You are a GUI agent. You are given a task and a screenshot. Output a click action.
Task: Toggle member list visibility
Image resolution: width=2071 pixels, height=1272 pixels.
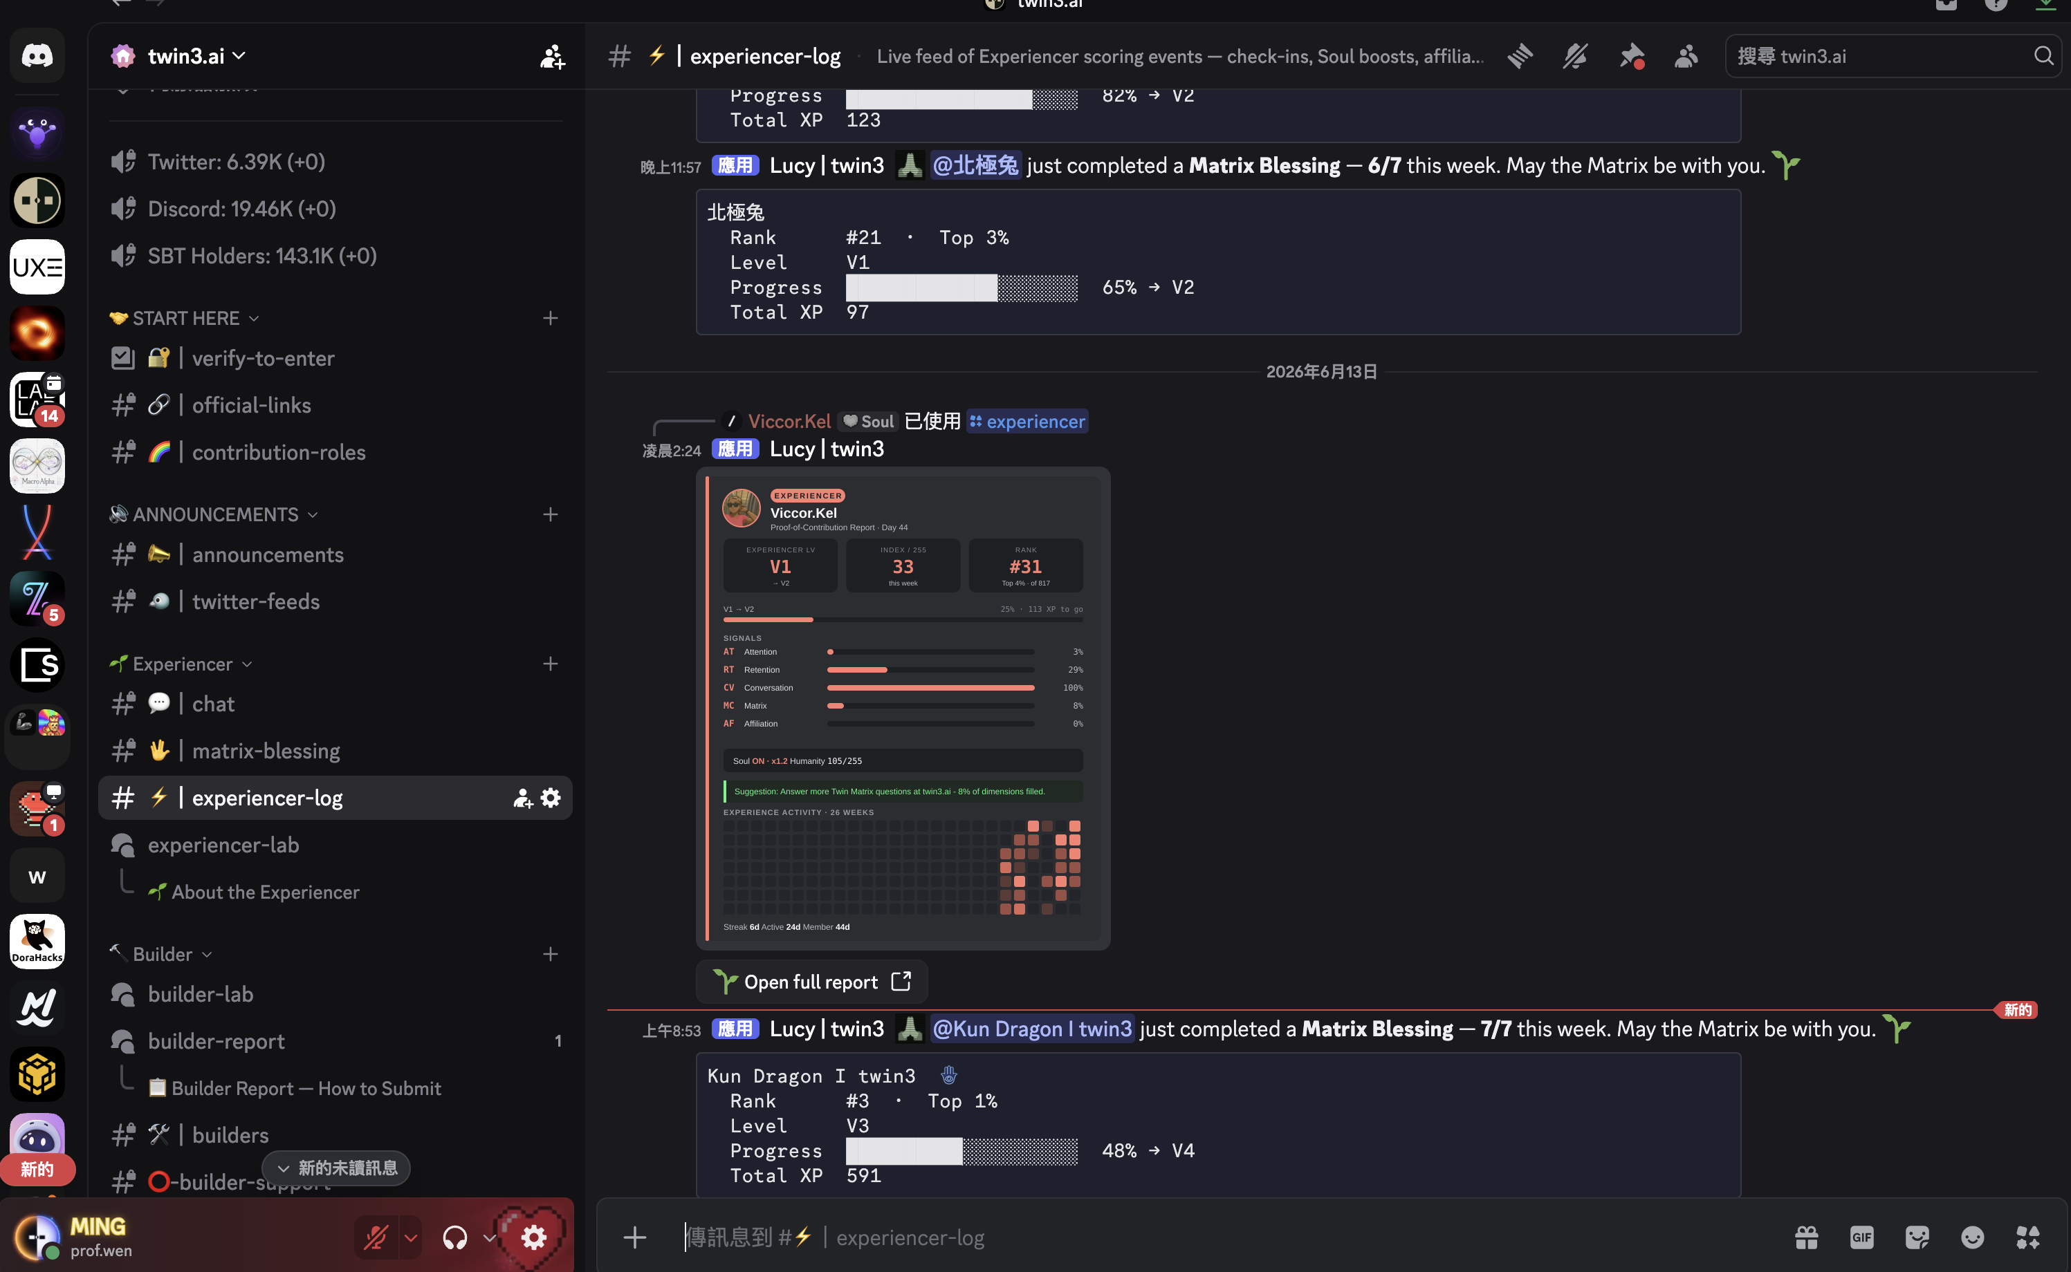[1686, 57]
